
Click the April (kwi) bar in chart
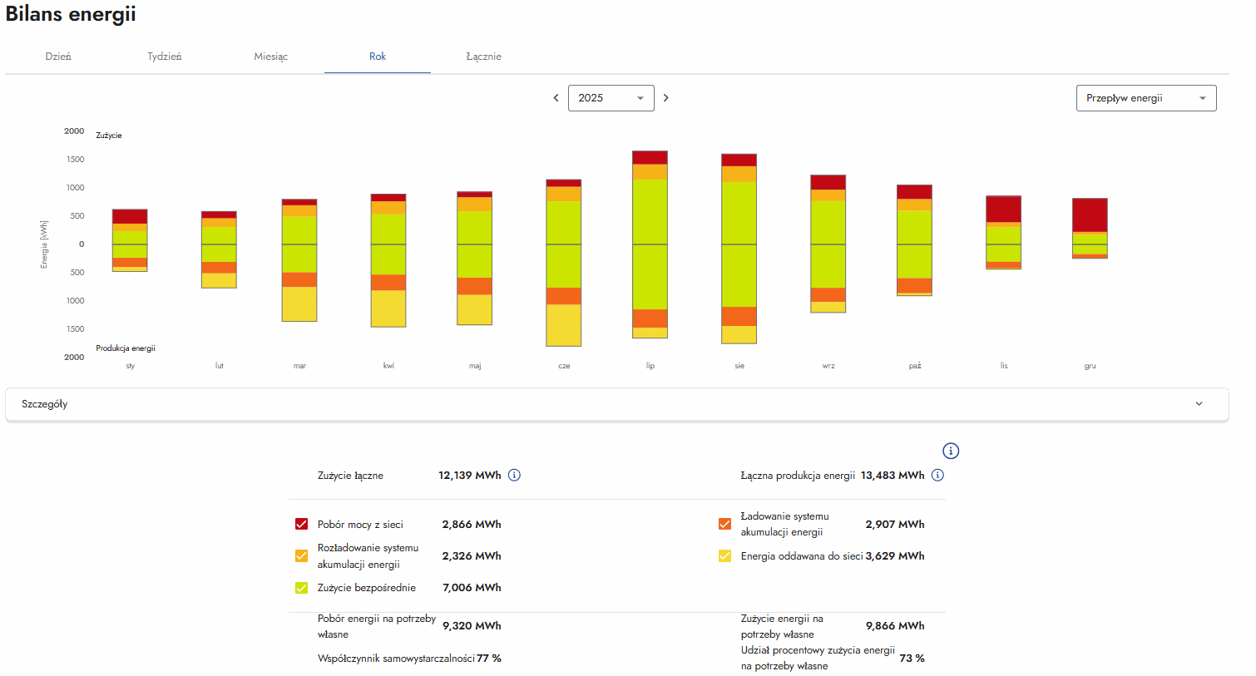coord(388,260)
